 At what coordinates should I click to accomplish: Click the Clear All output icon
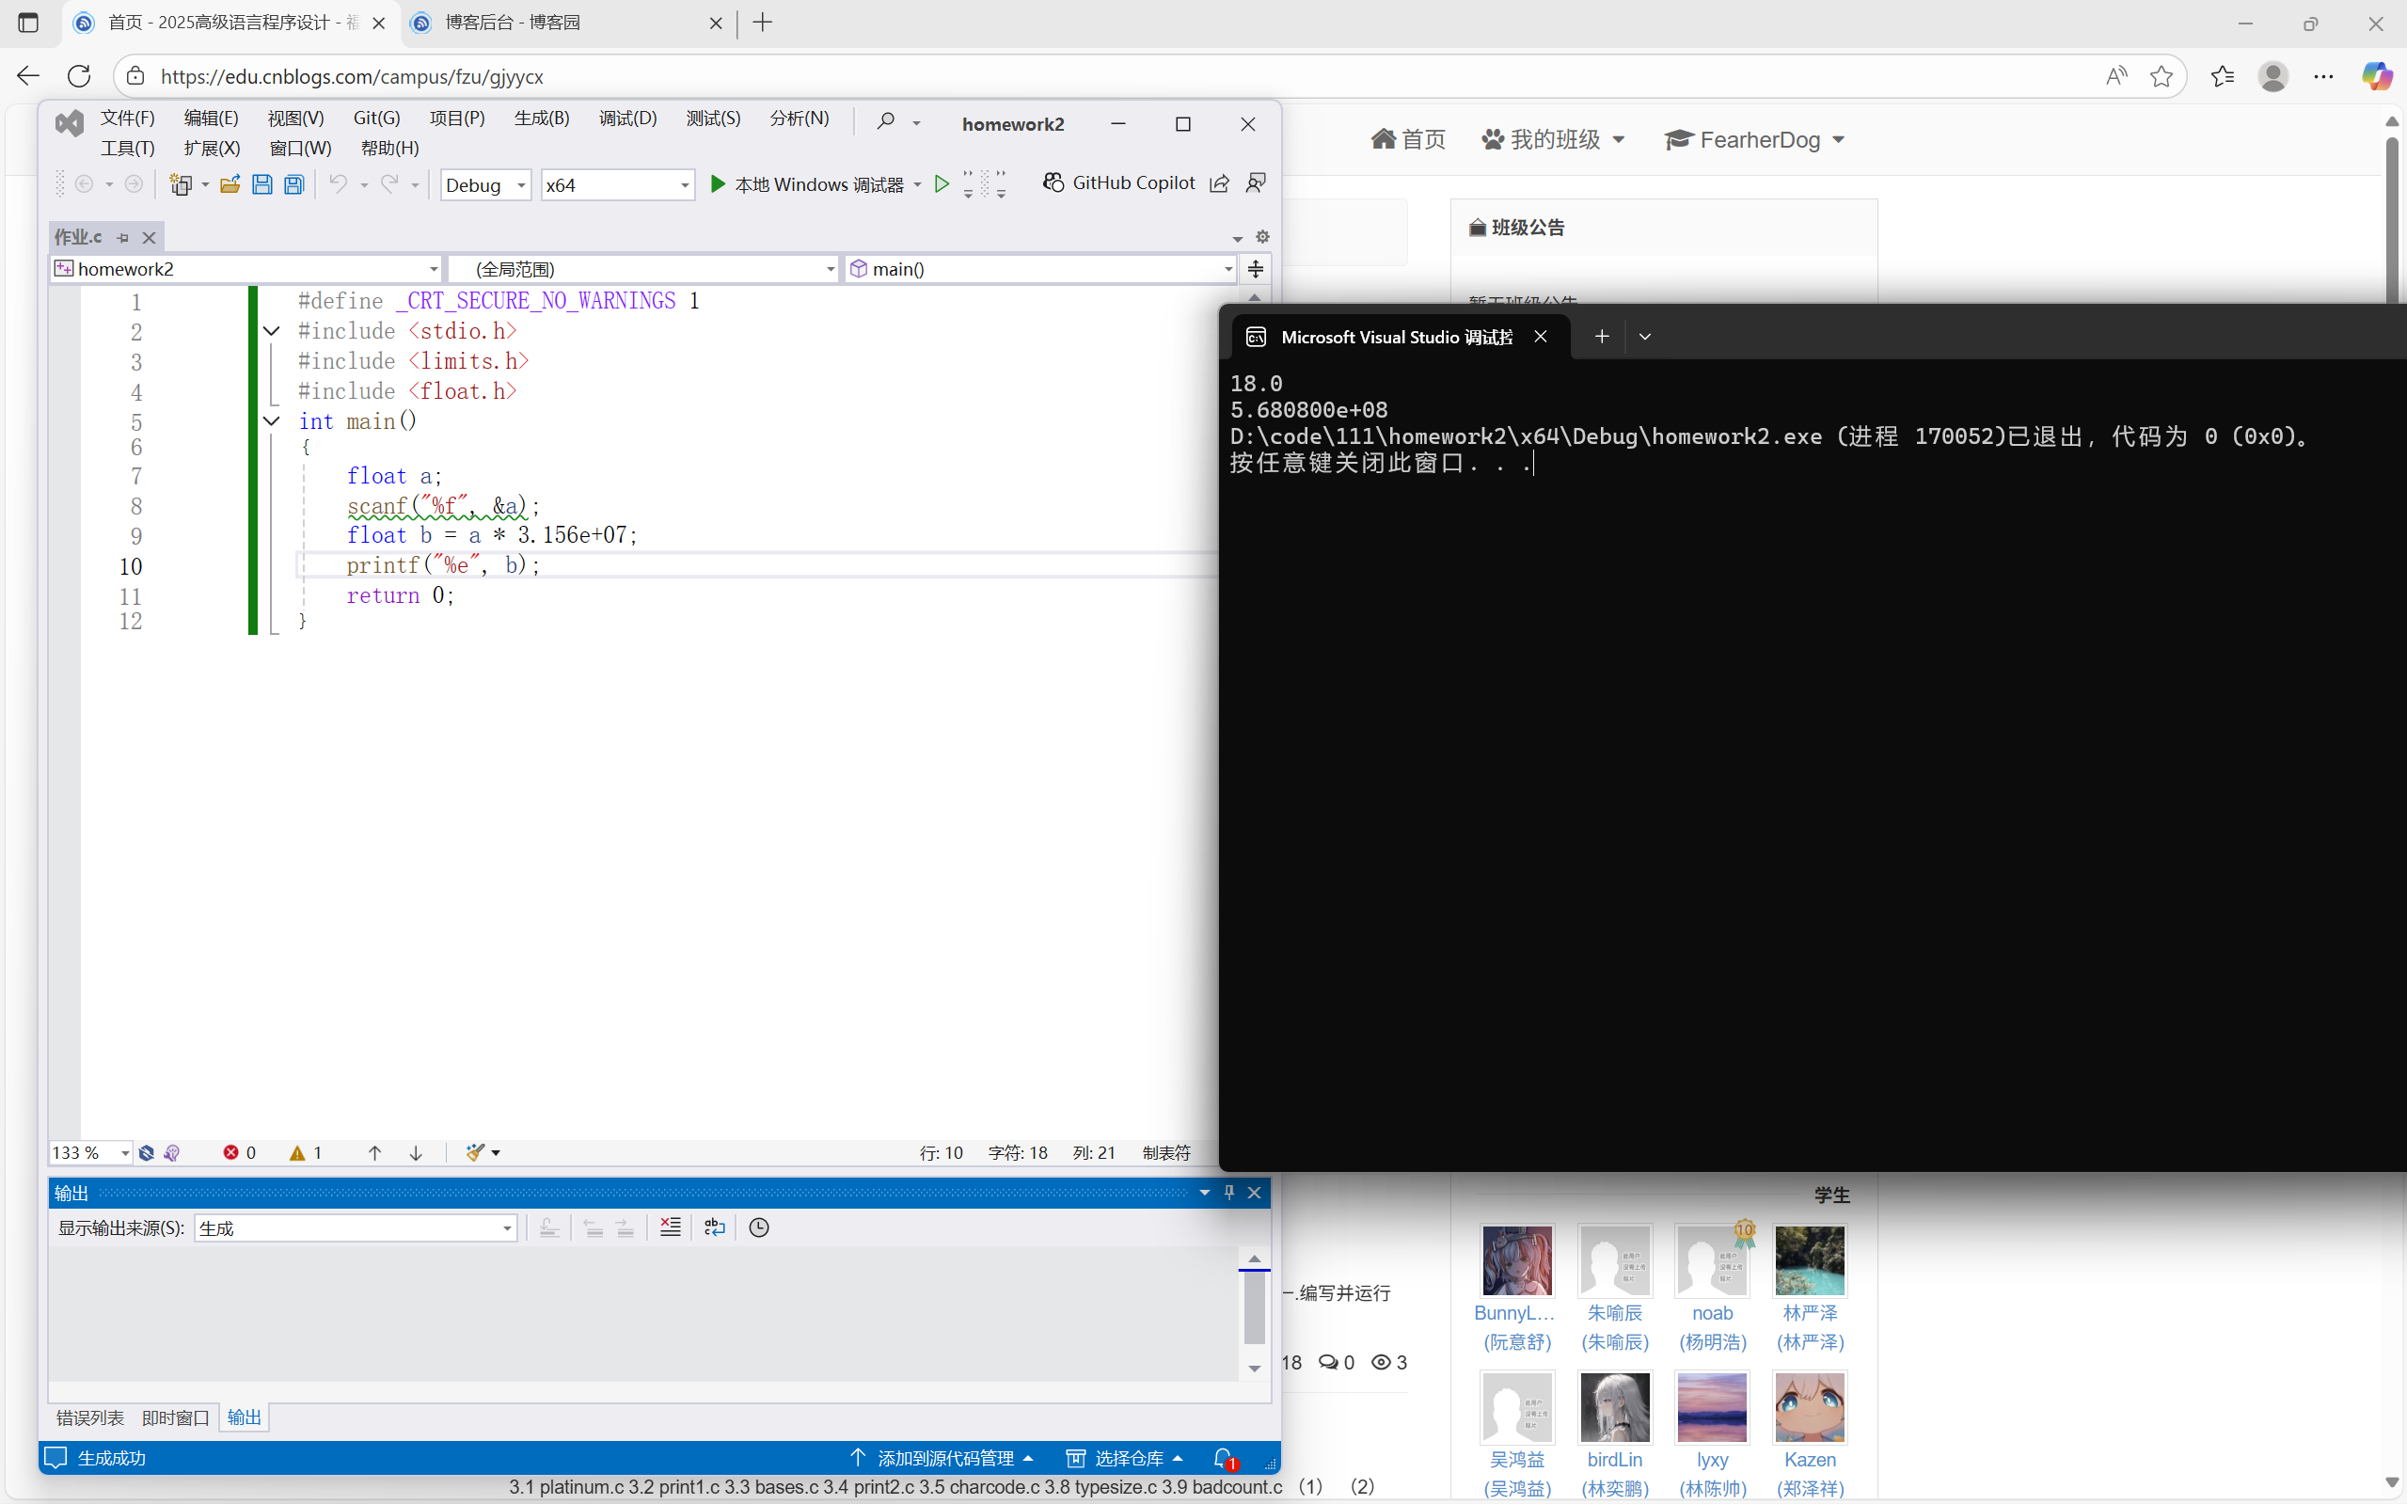click(x=671, y=1227)
